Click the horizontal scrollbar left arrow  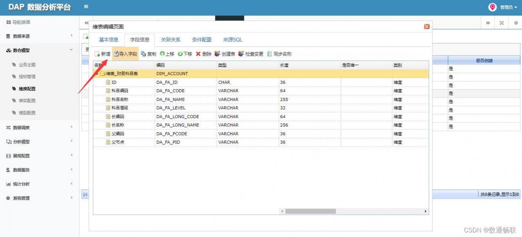click(282, 211)
